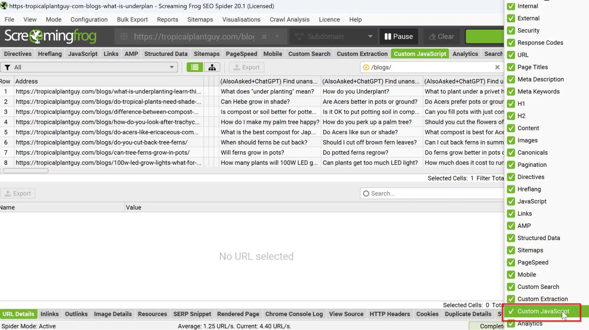This screenshot has width=589, height=330.
Task: Switch to Custom Search tab
Action: (309, 54)
